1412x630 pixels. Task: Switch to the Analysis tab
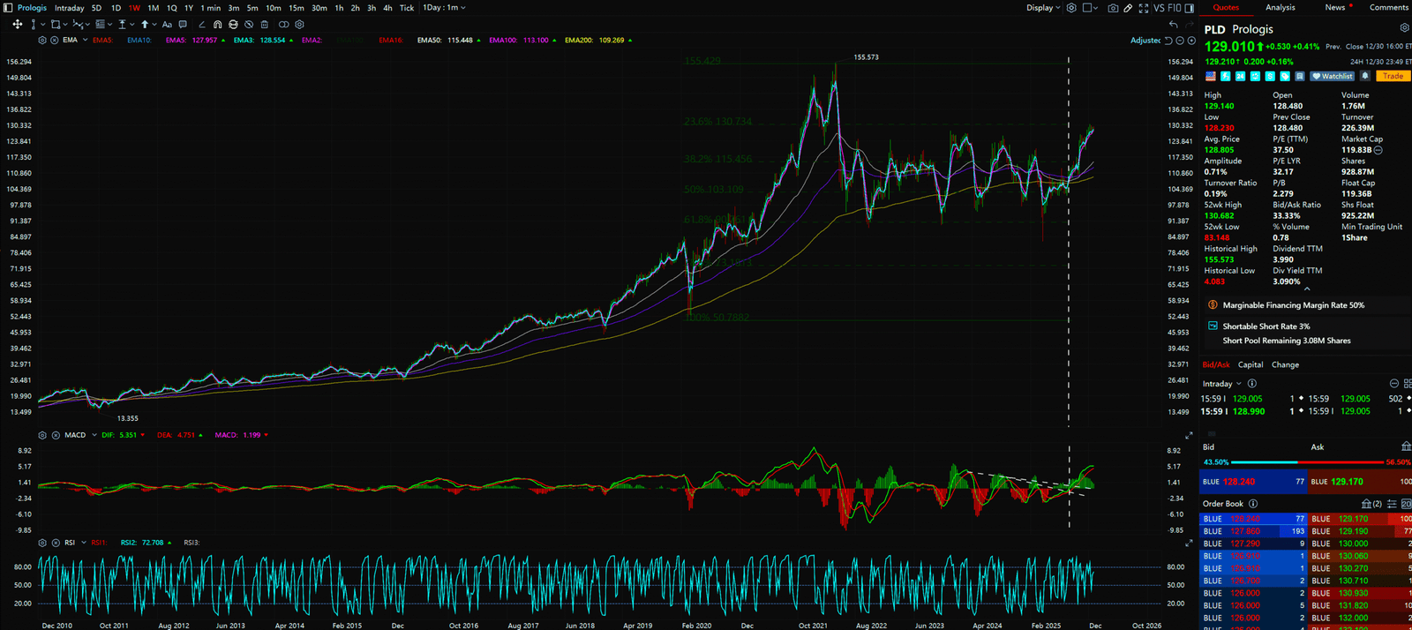tap(1280, 7)
